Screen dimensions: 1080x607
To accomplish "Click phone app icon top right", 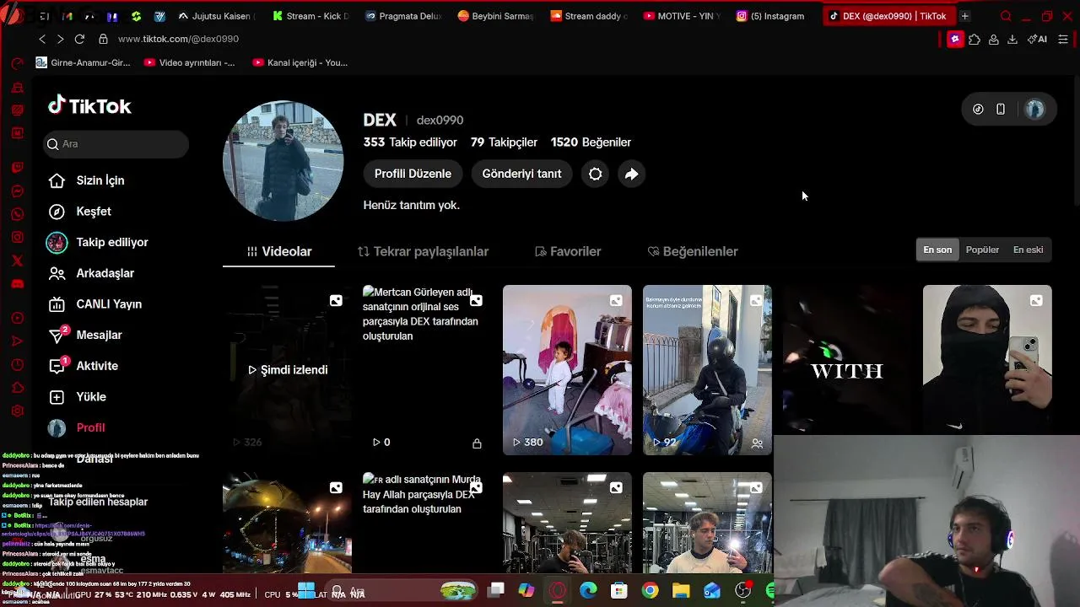I will click(x=1001, y=110).
